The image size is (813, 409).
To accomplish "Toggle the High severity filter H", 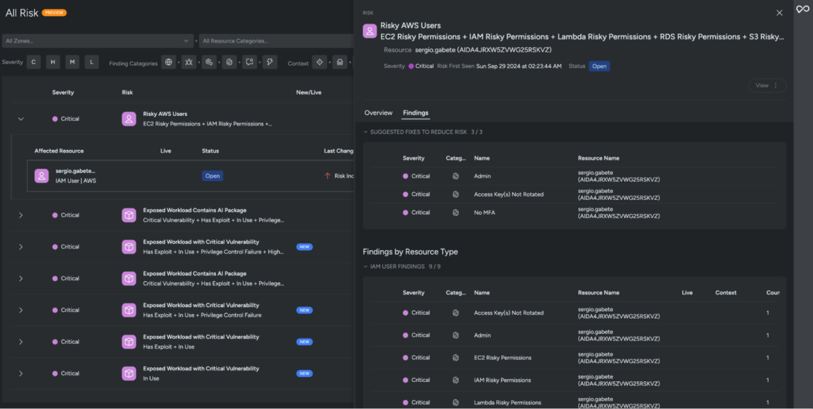I will 53,62.
